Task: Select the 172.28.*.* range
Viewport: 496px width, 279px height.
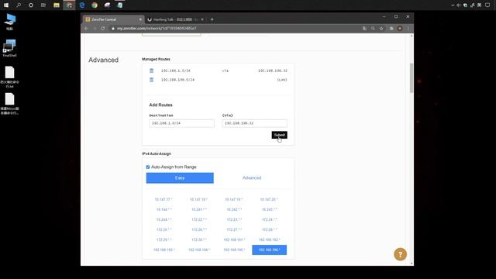Action: point(269,229)
